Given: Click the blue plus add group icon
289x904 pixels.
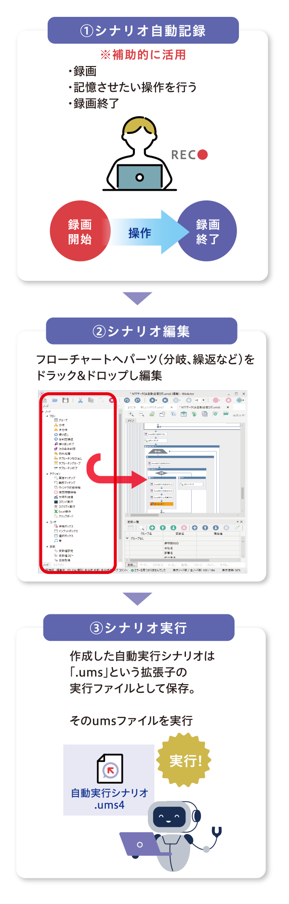Looking at the screenshot, I should [x=195, y=528].
